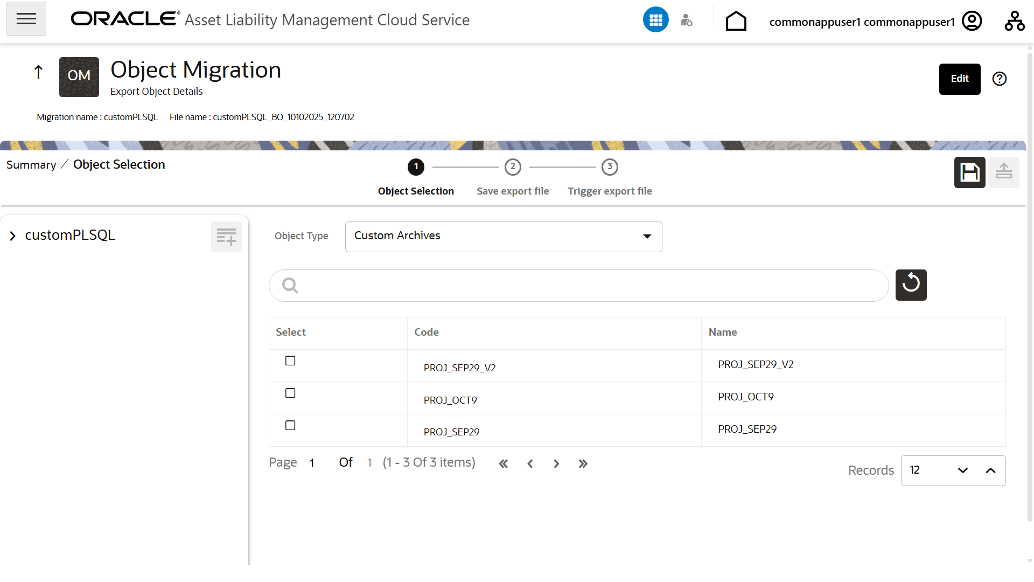Viewport: 1034px width, 582px height.
Task: Expand the customPLSQL tree node
Action: pyautogui.click(x=13, y=236)
